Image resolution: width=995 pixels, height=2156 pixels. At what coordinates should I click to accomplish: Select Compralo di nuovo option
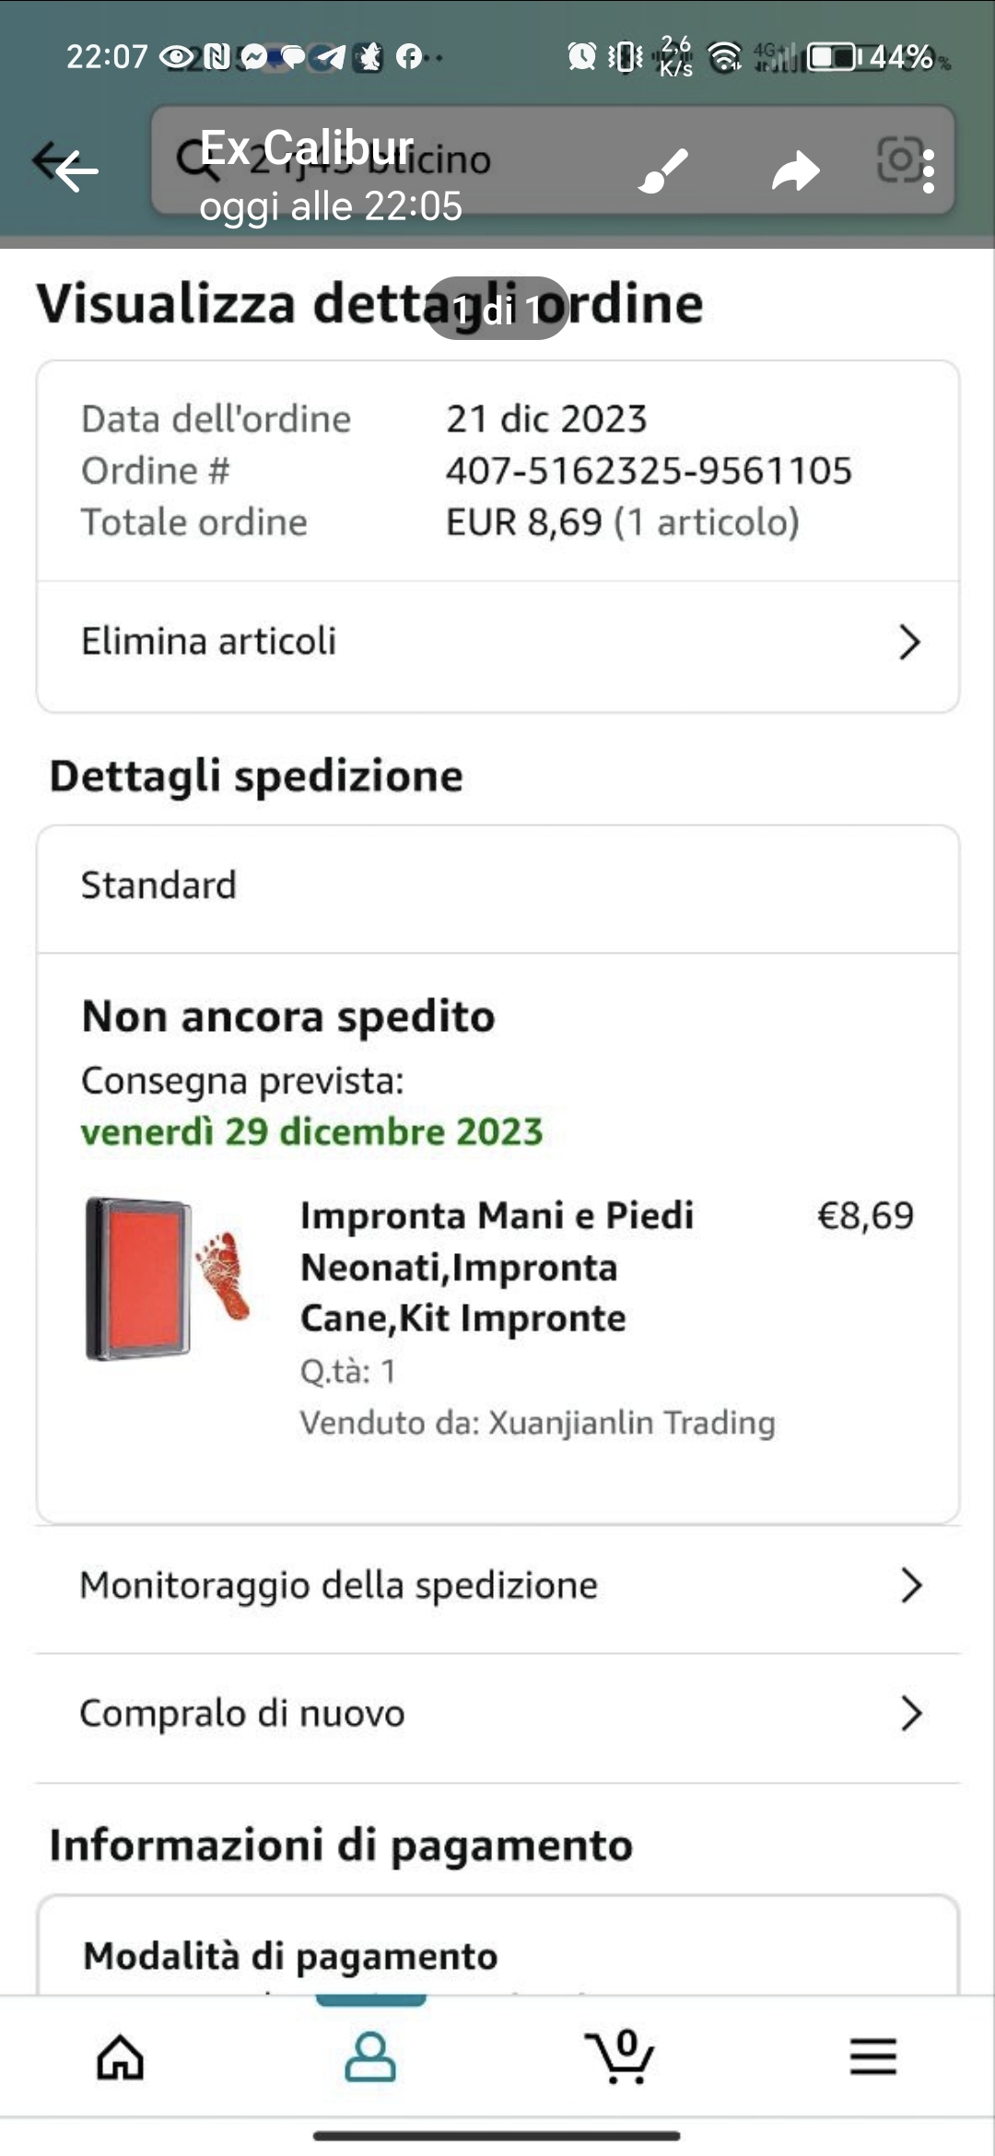(498, 1714)
